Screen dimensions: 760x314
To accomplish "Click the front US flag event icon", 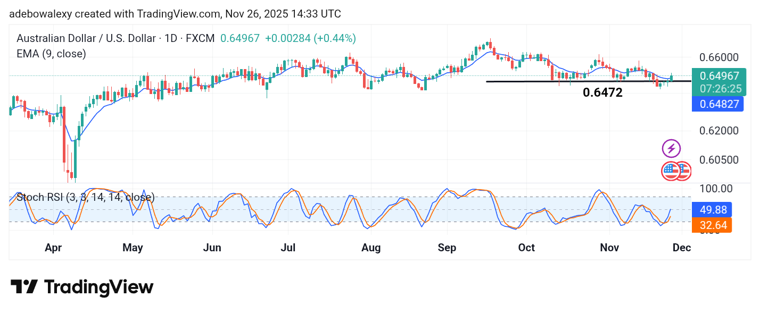I will click(x=671, y=171).
